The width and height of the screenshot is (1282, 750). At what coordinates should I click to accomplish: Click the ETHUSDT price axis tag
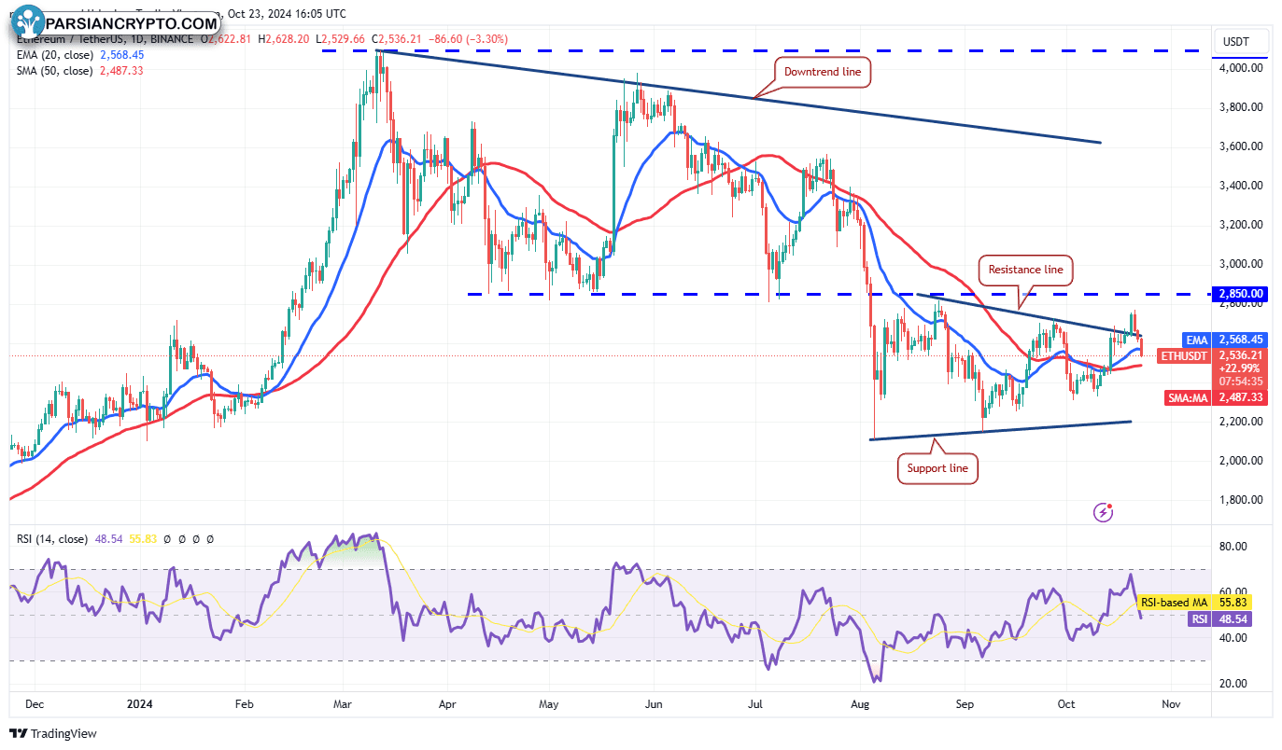[x=1183, y=355]
